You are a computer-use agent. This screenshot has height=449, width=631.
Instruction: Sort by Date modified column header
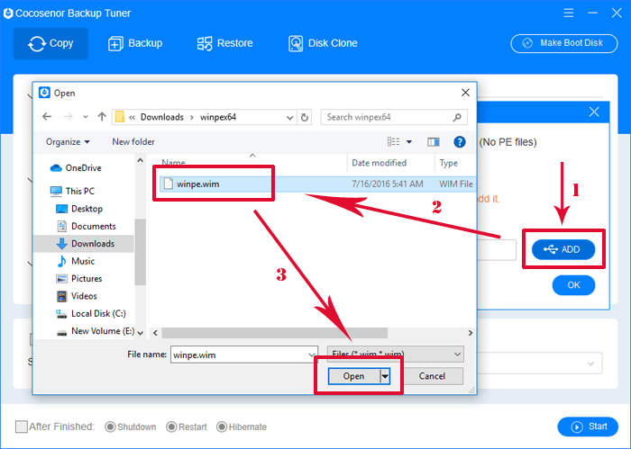coord(380,163)
